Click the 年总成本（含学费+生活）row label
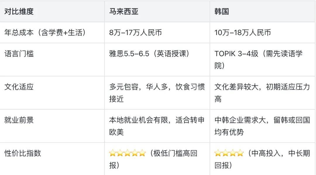This screenshot has height=175, width=316. pyautogui.click(x=45, y=32)
